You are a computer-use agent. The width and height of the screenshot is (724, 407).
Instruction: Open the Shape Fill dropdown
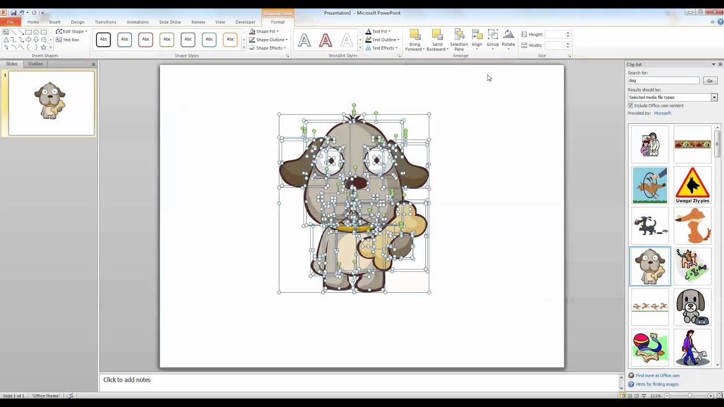(x=266, y=31)
